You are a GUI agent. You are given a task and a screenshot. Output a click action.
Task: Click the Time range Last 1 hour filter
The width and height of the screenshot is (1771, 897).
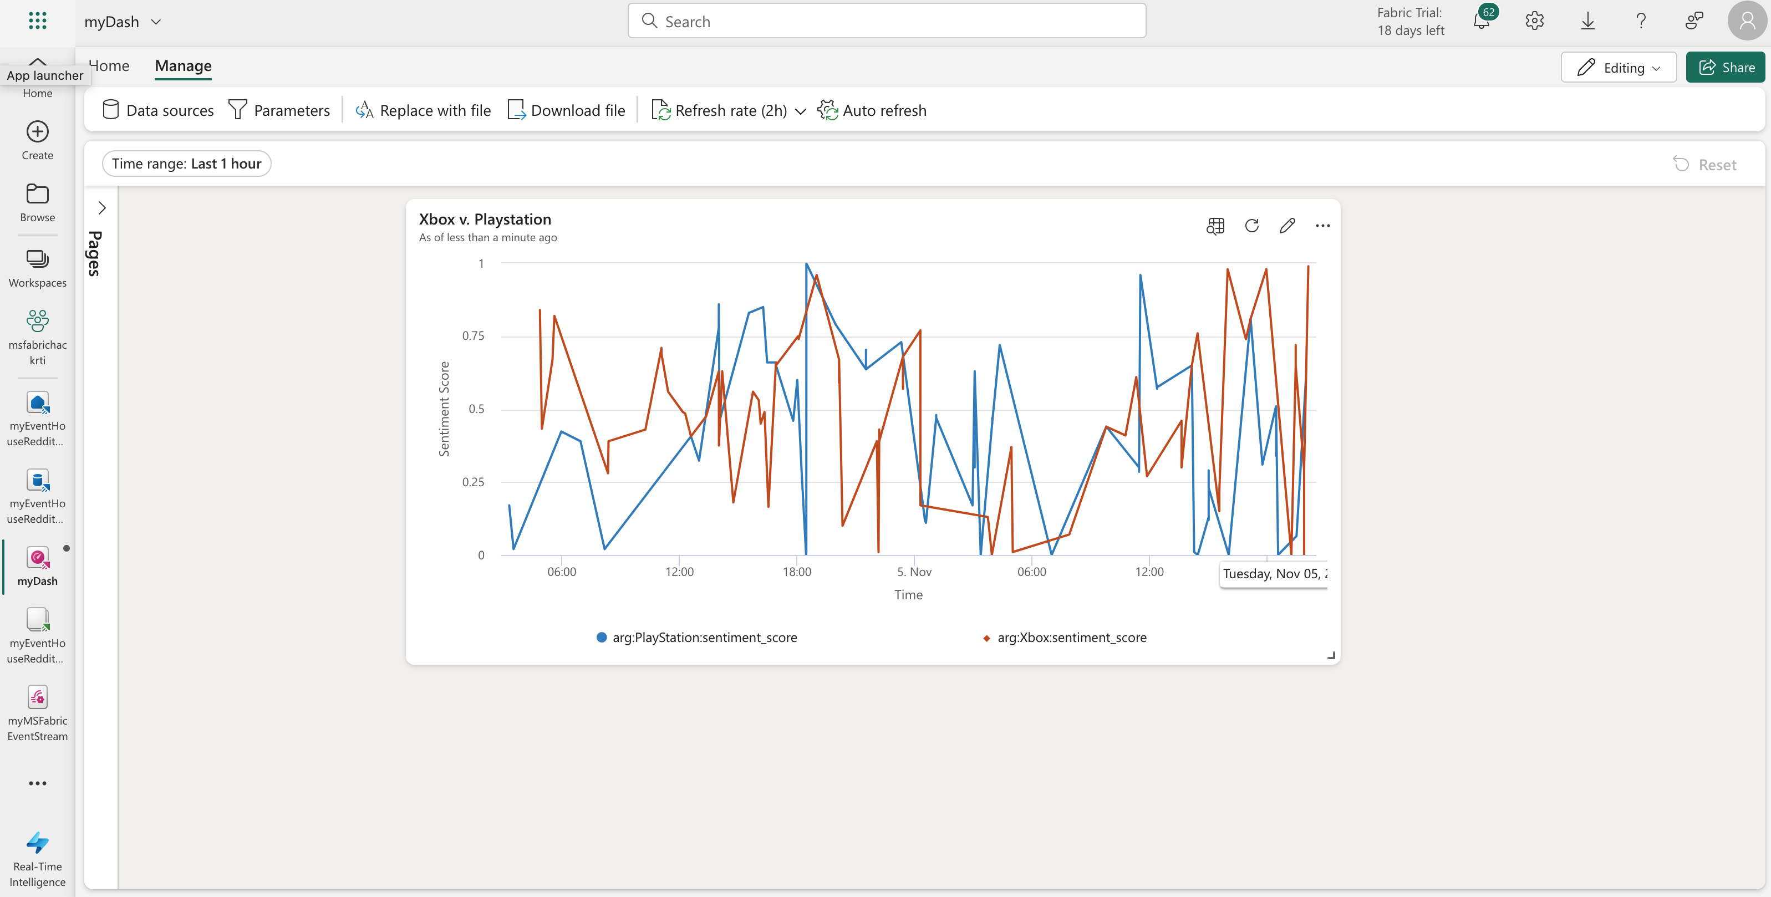pos(186,164)
